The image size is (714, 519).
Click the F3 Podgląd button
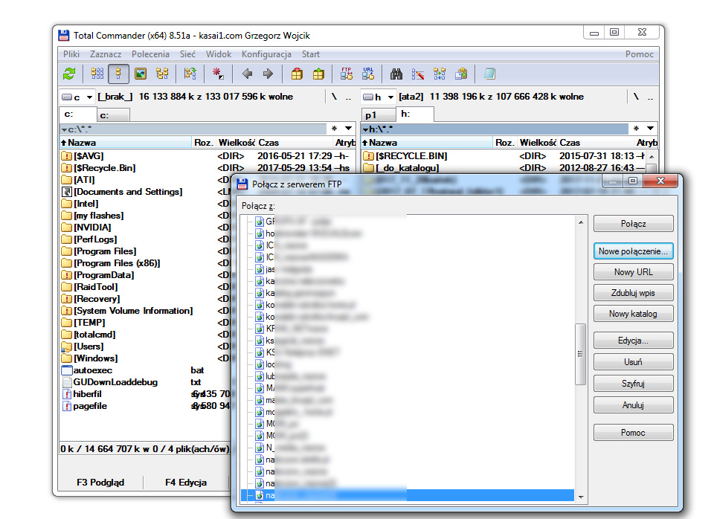[100, 482]
